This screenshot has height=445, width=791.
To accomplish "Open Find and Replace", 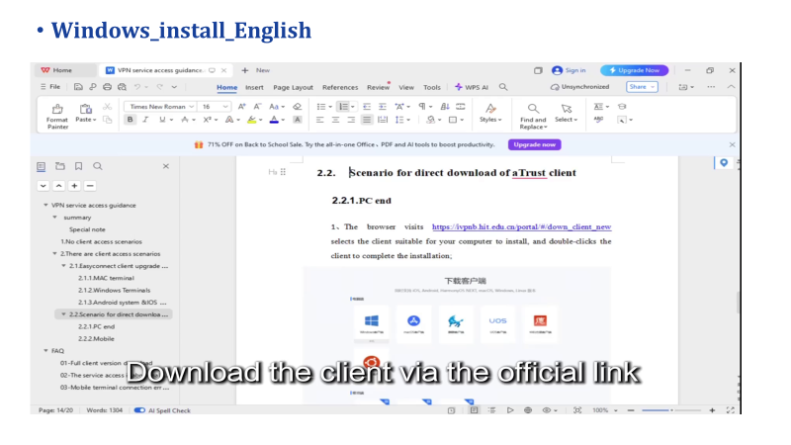I will pyautogui.click(x=533, y=114).
